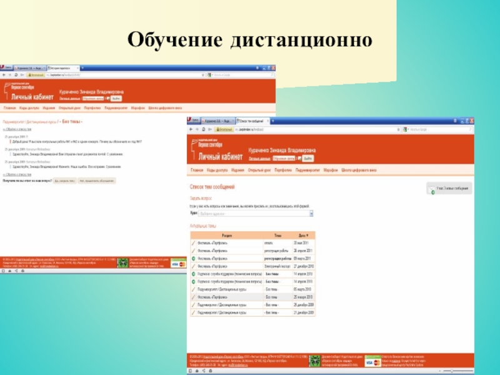Open Главная menu in right window
The width and height of the screenshot is (500, 375).
click(197, 170)
